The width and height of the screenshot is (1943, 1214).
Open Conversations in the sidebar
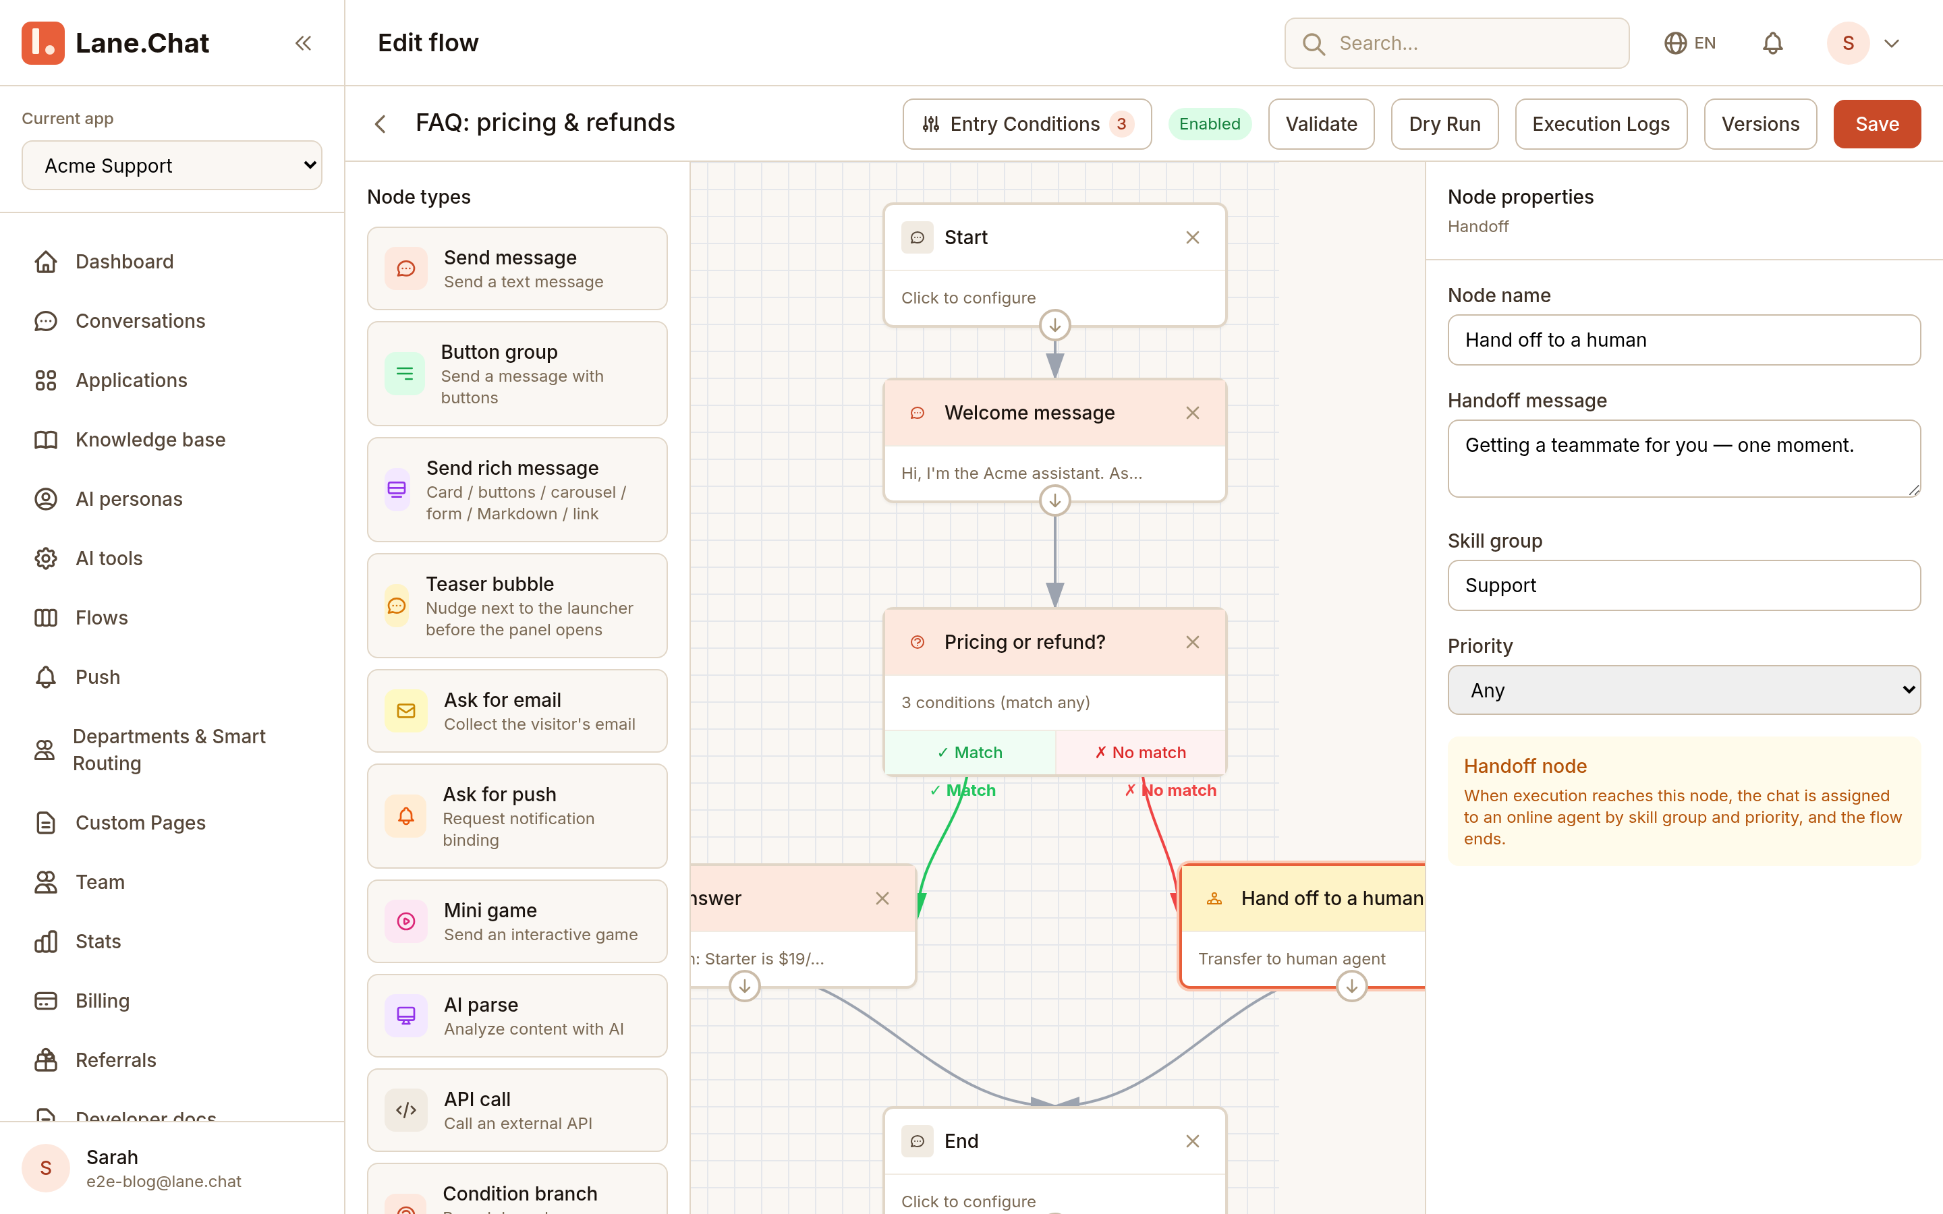click(173, 321)
